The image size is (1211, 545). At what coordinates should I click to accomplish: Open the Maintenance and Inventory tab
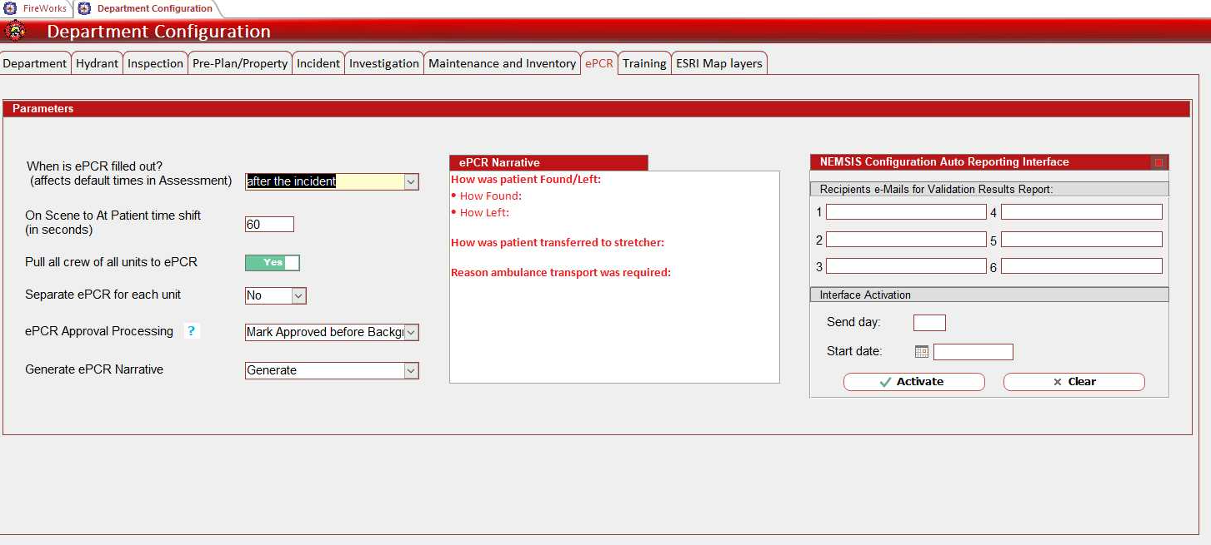pos(502,63)
